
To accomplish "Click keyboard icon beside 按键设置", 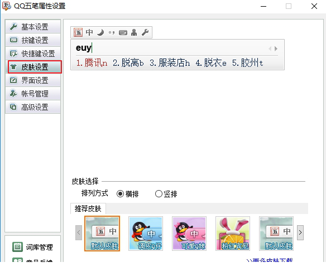I will tap(13, 40).
